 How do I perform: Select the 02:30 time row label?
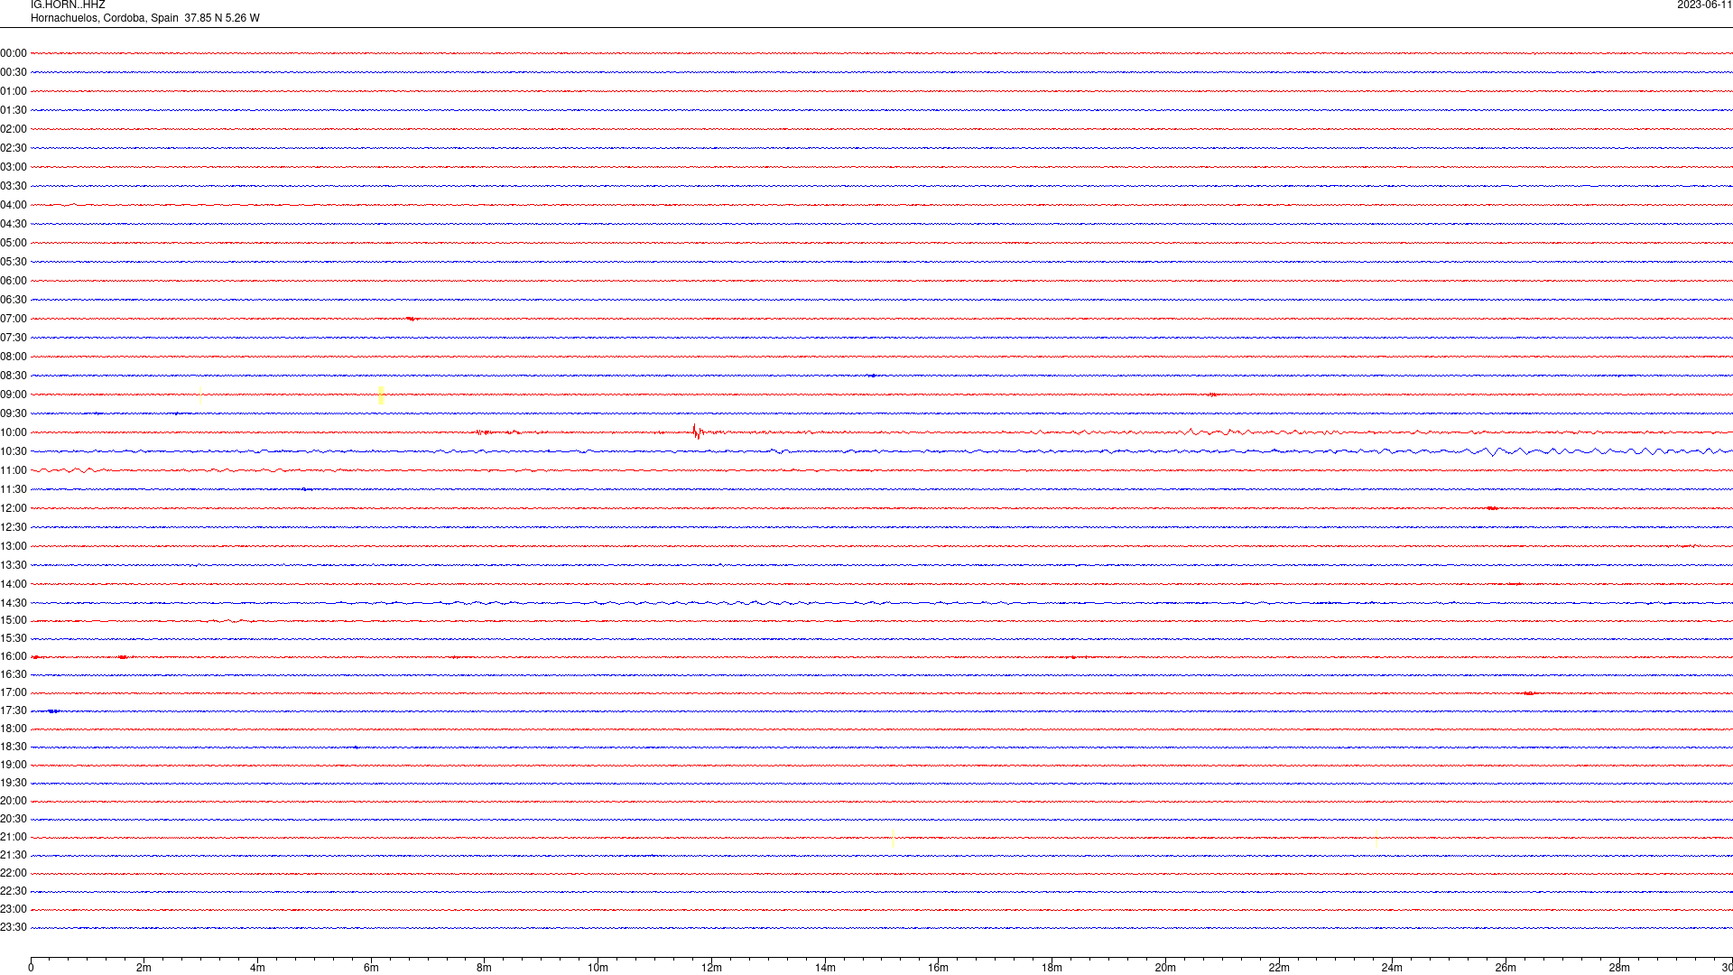14,148
